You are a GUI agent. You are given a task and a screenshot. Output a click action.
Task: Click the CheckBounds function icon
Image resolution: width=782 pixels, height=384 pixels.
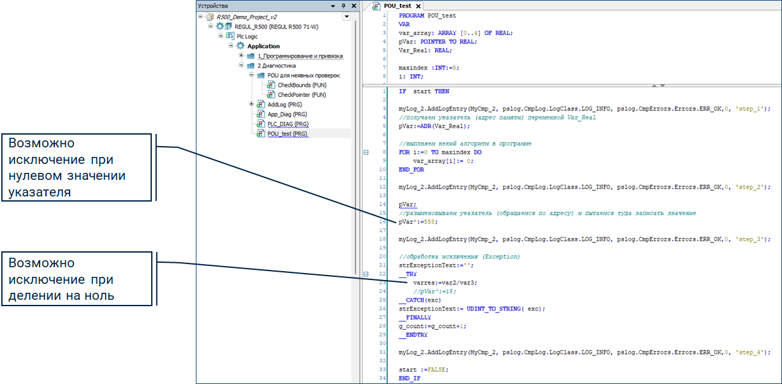271,85
